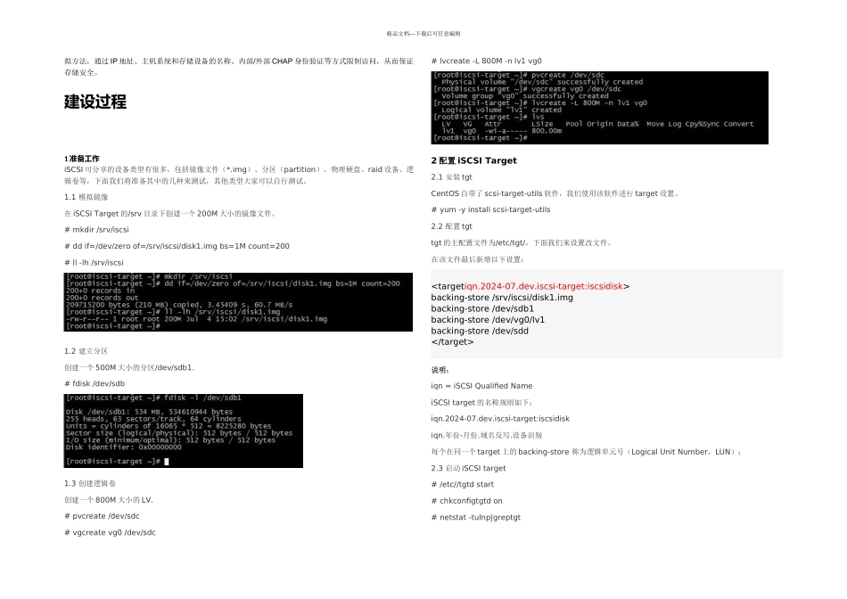The image size is (847, 599).
Task: Click the page header 精品文档 text
Action: pos(423,34)
